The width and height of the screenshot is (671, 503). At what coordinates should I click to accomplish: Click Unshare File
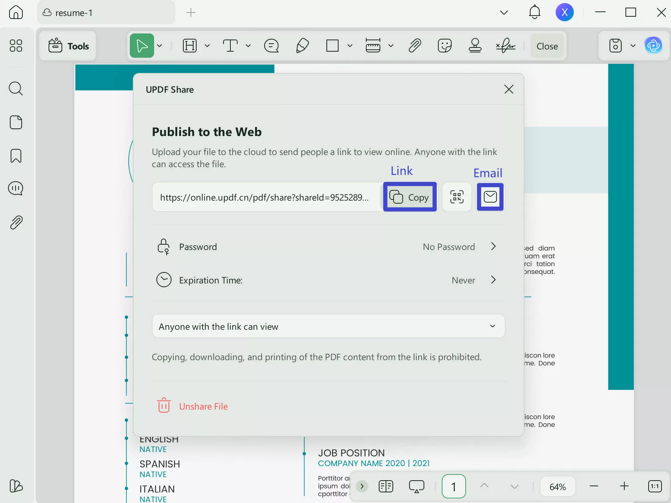click(192, 406)
